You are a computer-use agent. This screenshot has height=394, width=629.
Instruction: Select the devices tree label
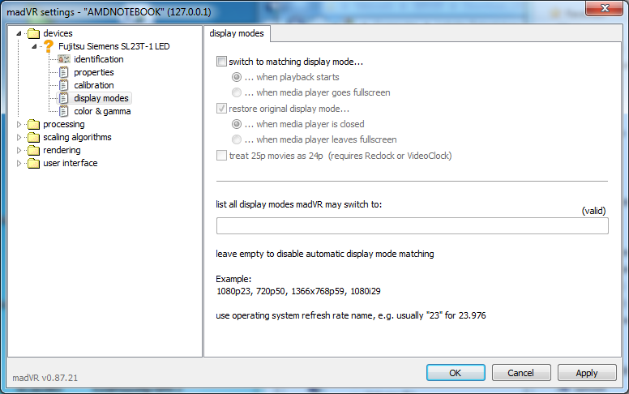pos(58,33)
